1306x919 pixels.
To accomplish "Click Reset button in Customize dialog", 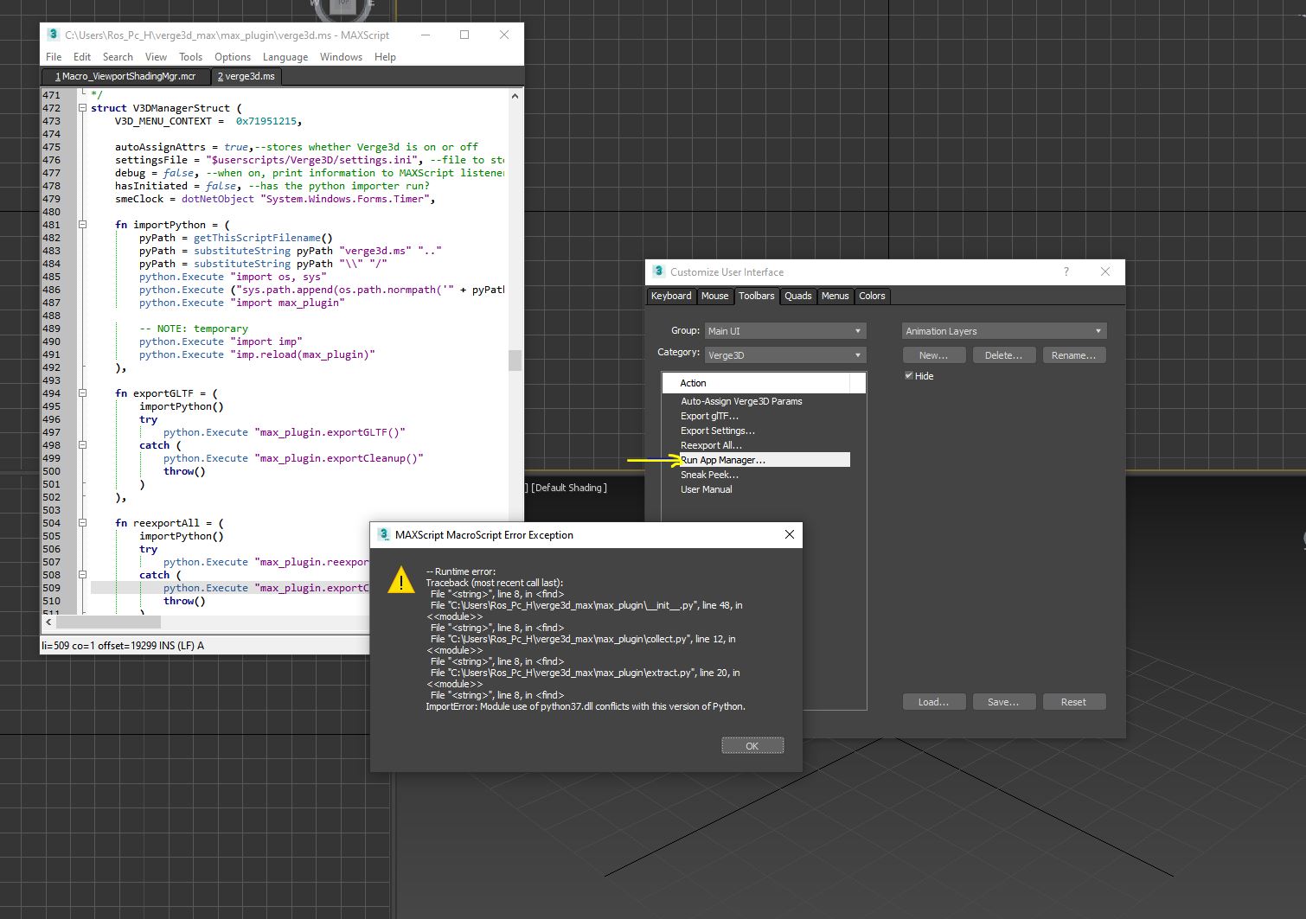I will pyautogui.click(x=1074, y=702).
